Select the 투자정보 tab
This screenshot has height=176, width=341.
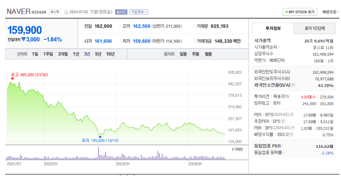(x=272, y=29)
